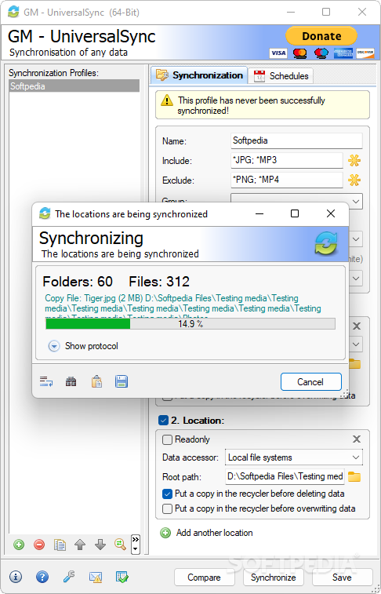Screen dimensions: 381x594
Task: Expand the profile toolbar overflow chevron
Action: coord(136,545)
